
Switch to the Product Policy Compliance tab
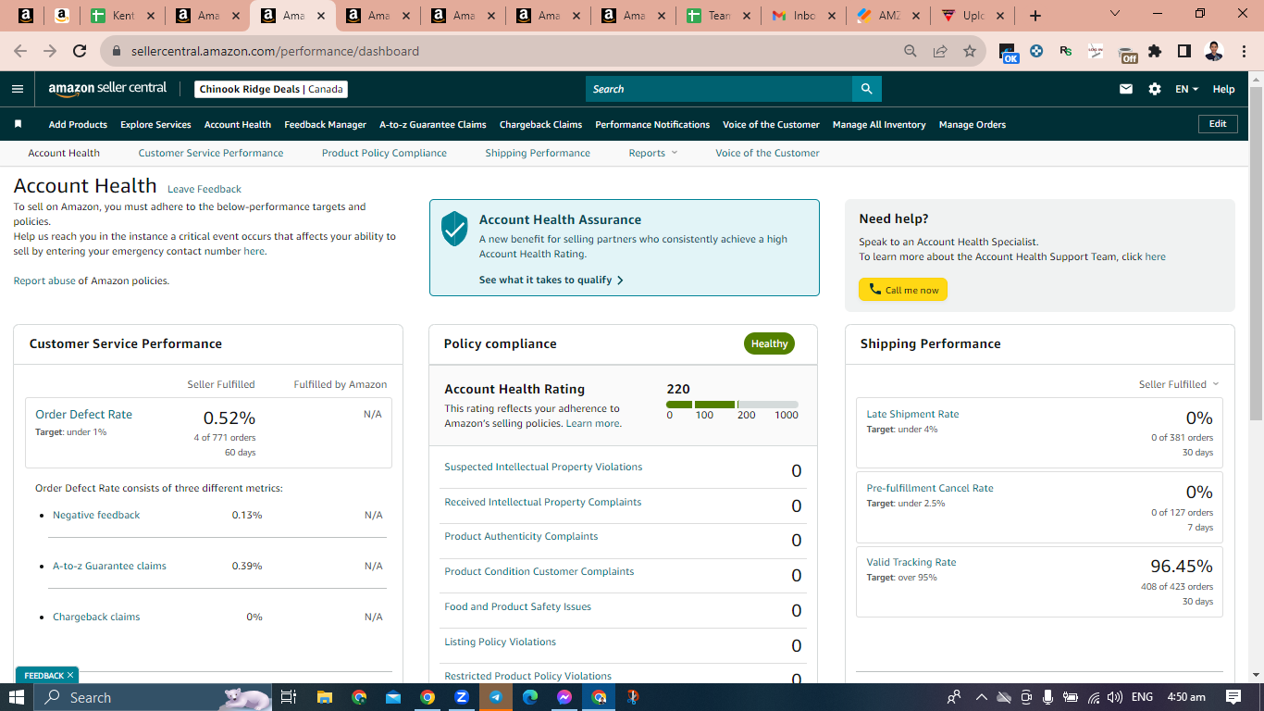tap(384, 153)
